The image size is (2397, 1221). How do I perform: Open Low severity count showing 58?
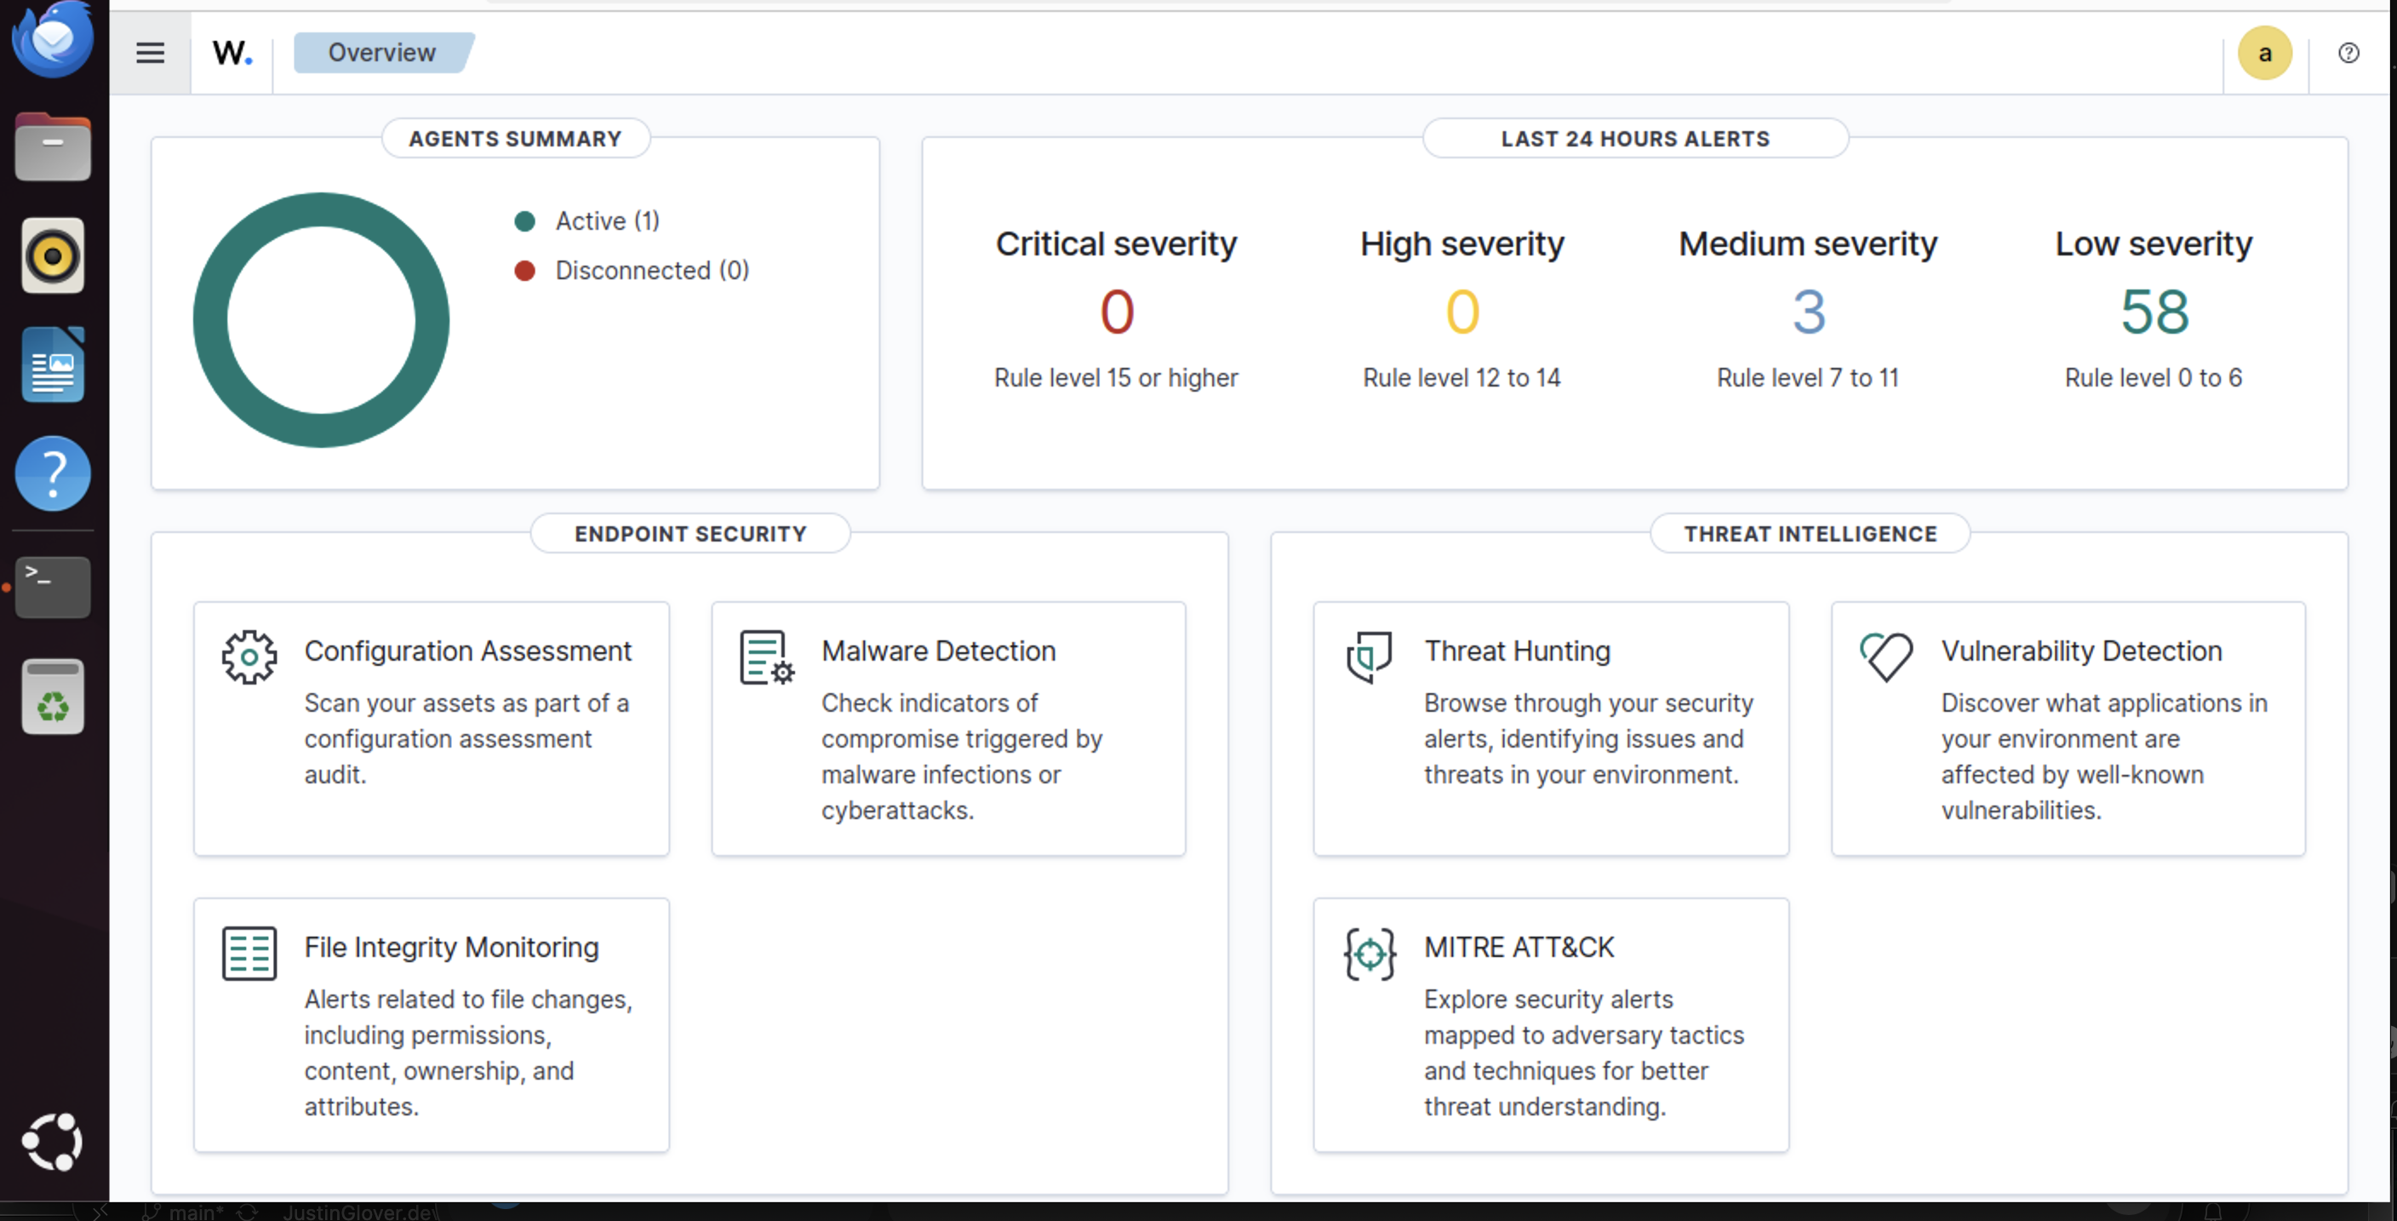pyautogui.click(x=2154, y=312)
